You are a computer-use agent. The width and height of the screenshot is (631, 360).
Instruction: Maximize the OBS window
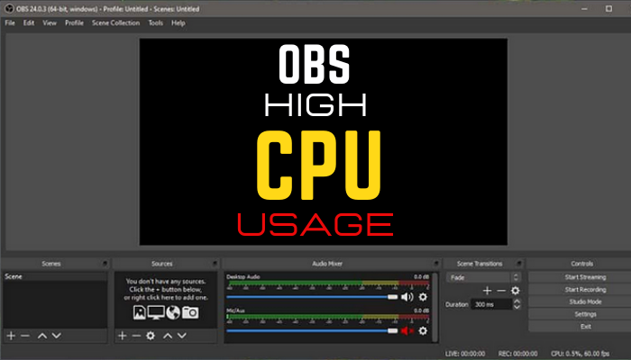coord(608,8)
